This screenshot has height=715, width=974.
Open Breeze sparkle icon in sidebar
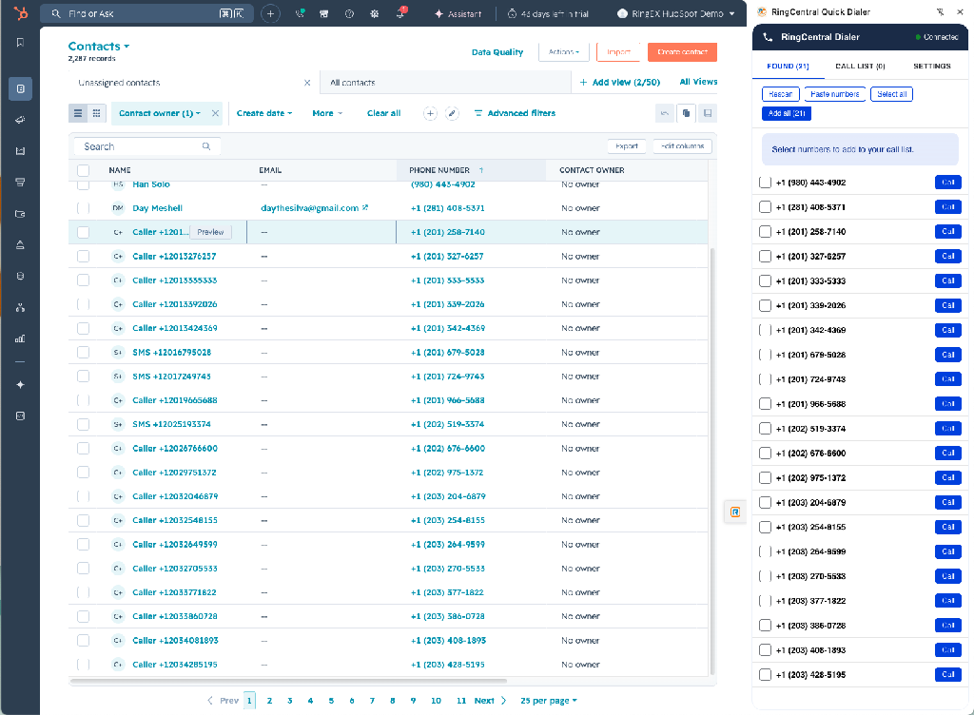click(x=21, y=385)
